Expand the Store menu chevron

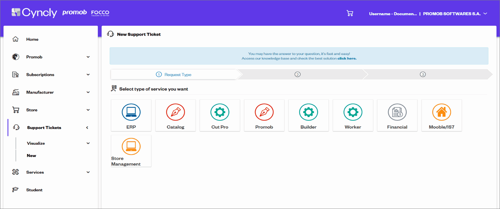(x=88, y=110)
